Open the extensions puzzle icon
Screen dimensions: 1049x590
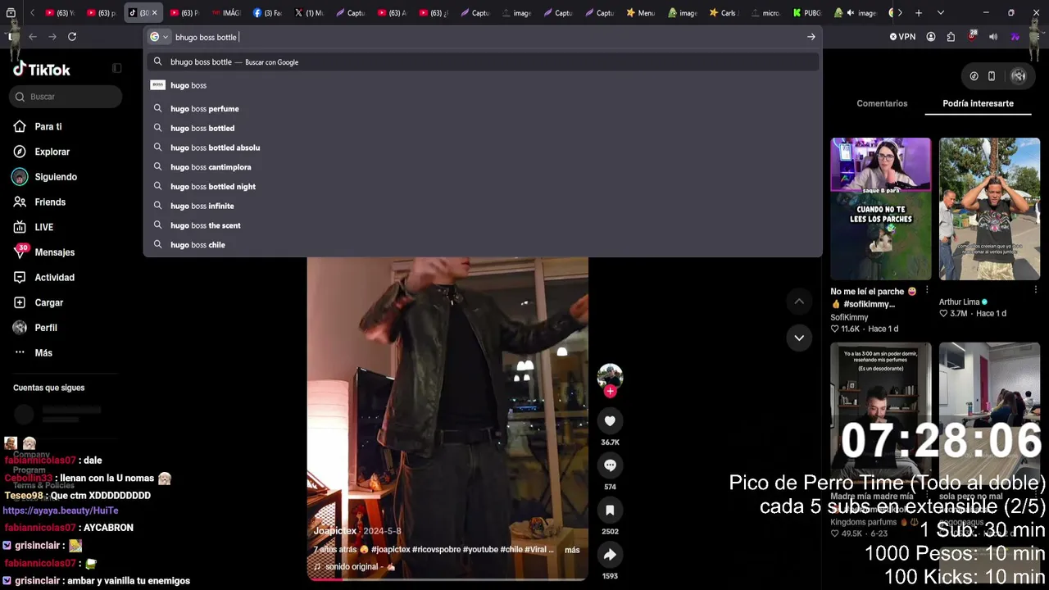[951, 37]
